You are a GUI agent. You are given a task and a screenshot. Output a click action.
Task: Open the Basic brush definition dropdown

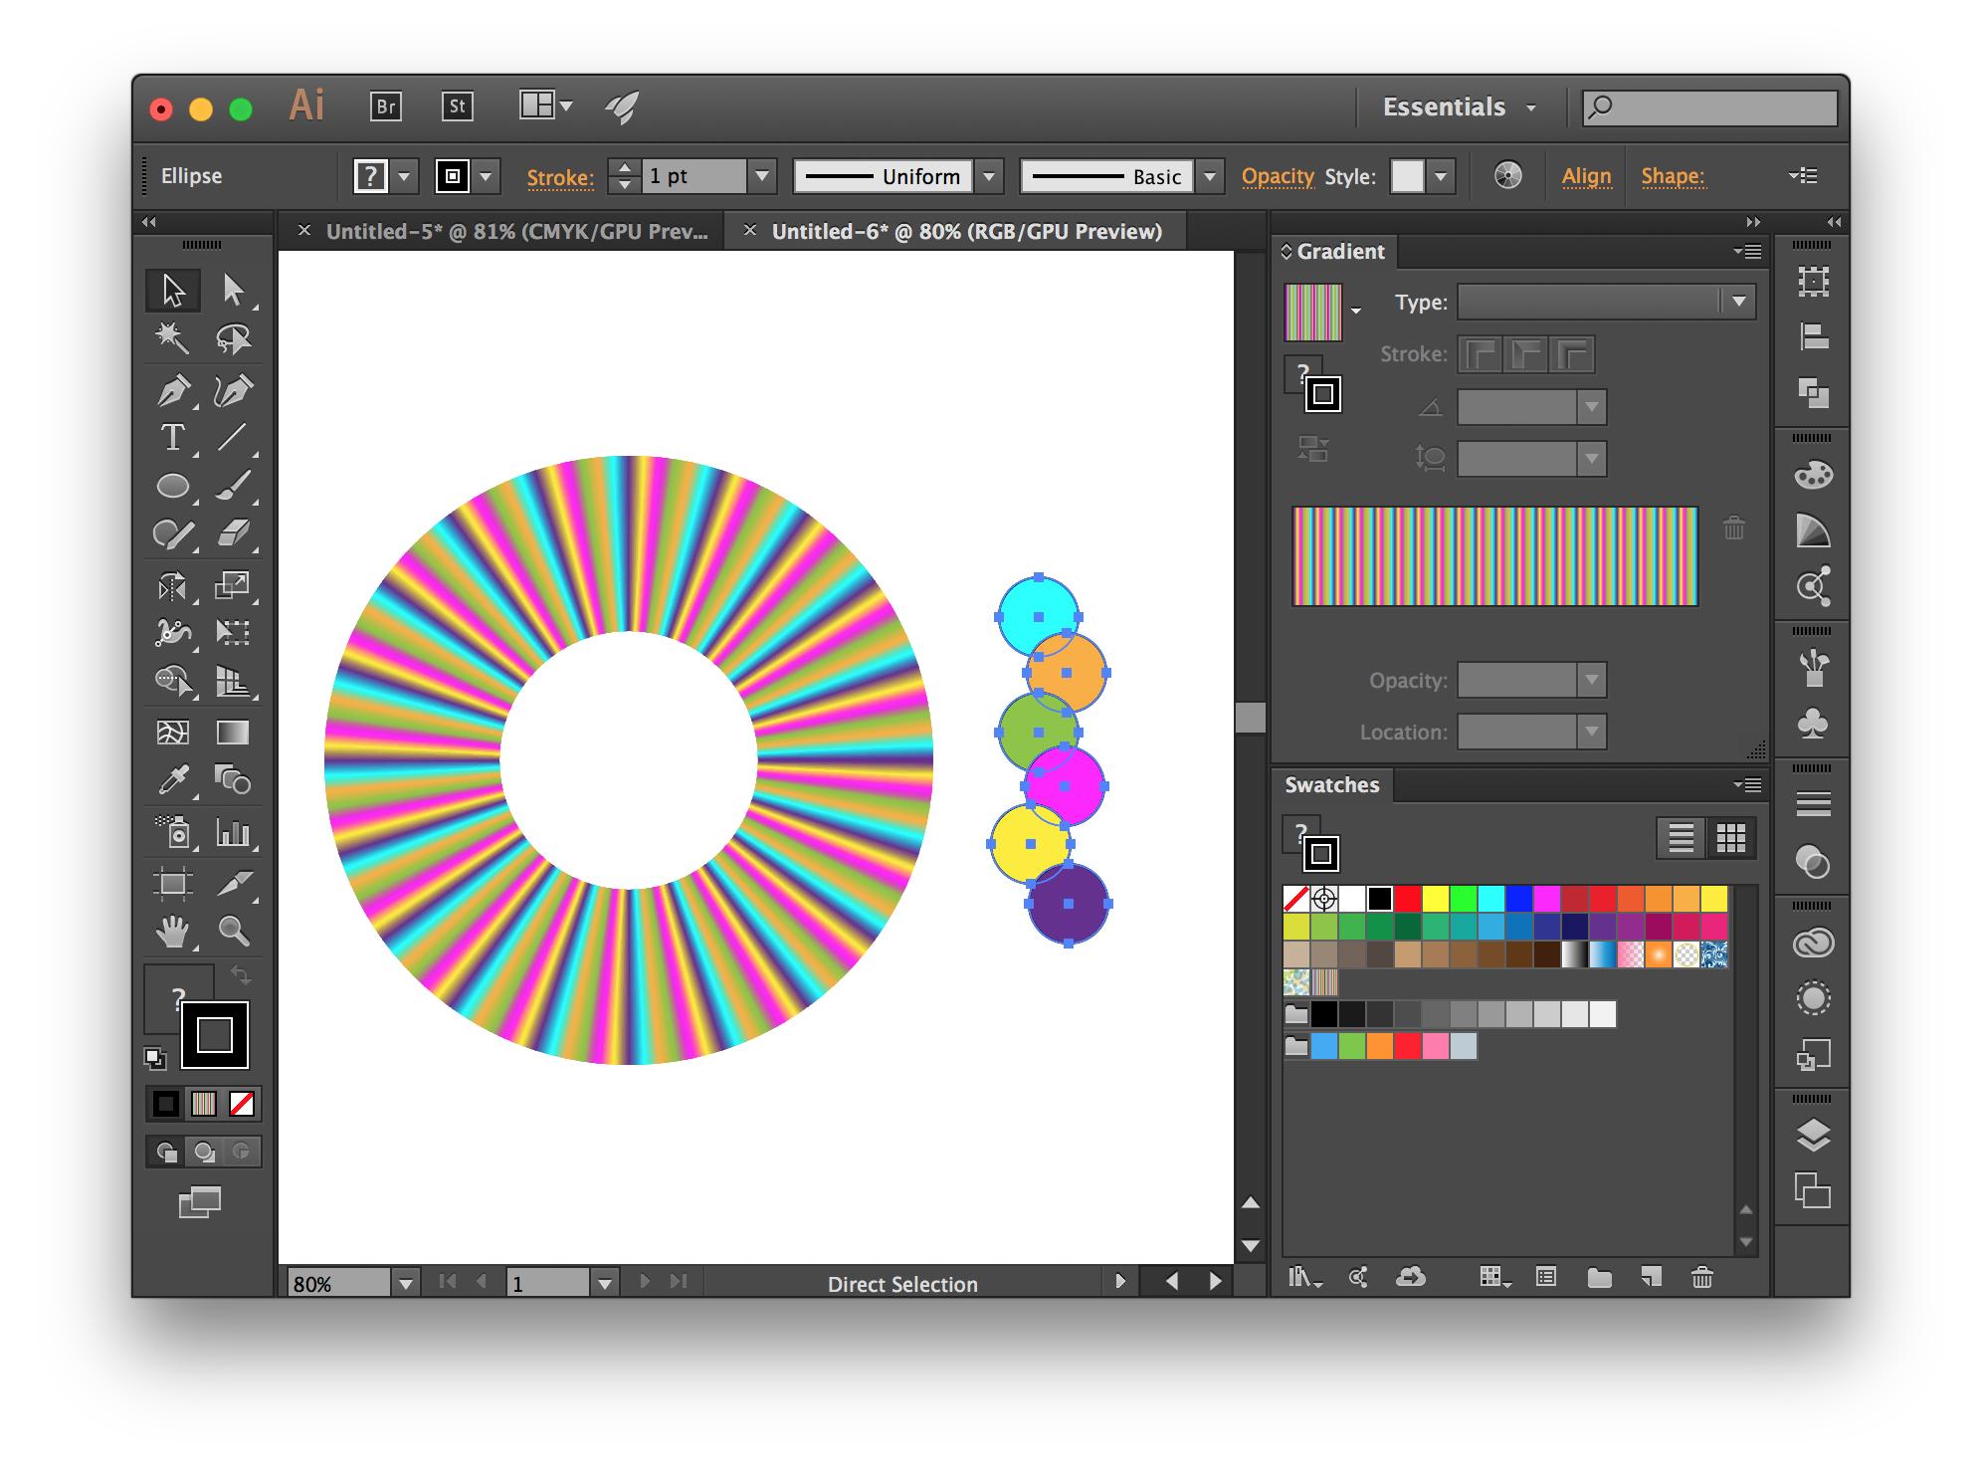click(1210, 177)
